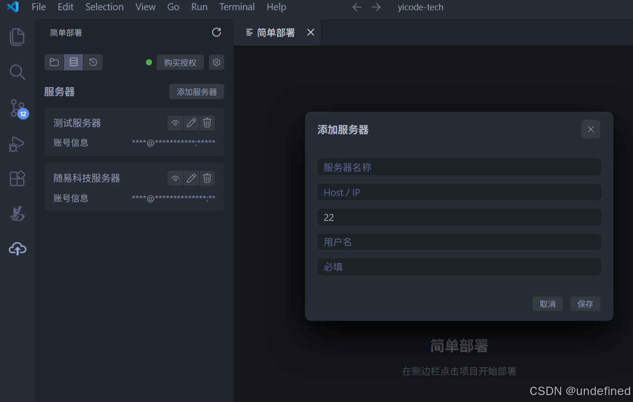Open the Extensions view
Viewport: 633px width, 402px height.
[17, 178]
